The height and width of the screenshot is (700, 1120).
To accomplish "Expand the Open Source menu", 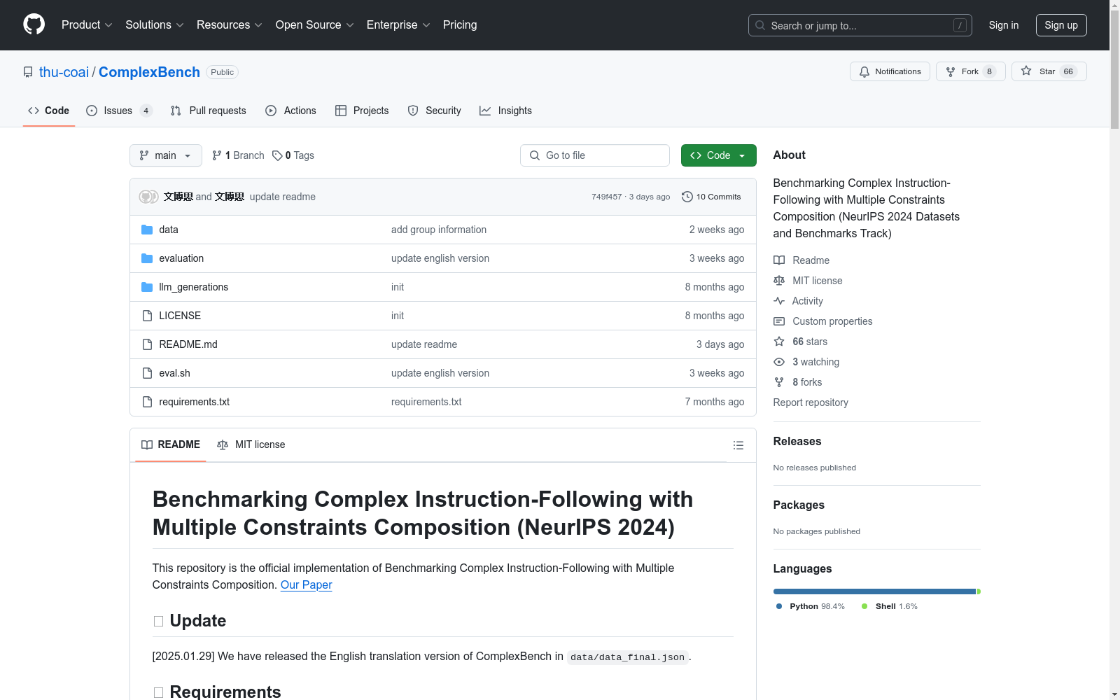I will 315,24.
